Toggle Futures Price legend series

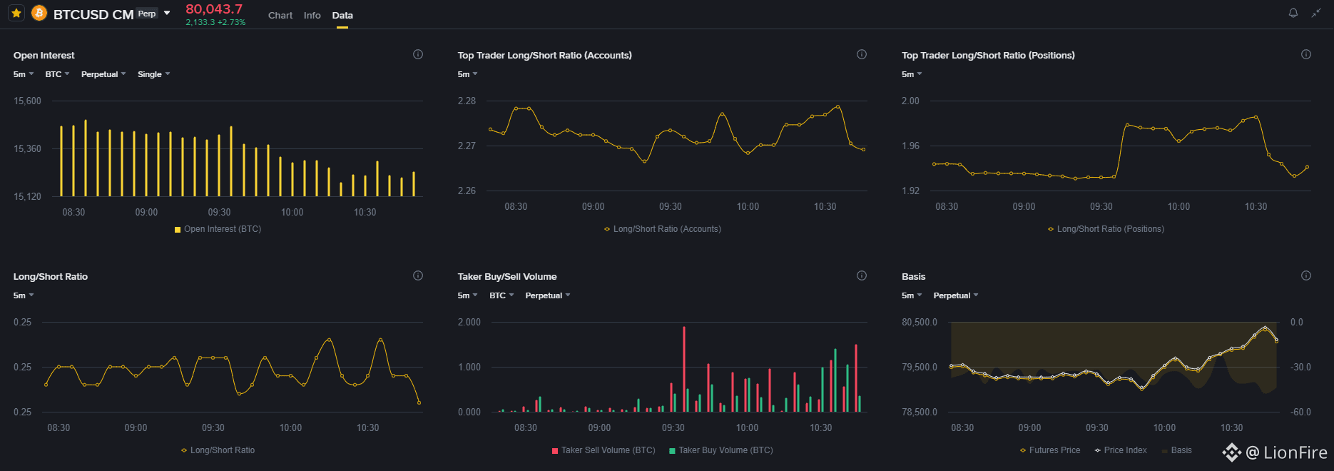(x=1049, y=450)
